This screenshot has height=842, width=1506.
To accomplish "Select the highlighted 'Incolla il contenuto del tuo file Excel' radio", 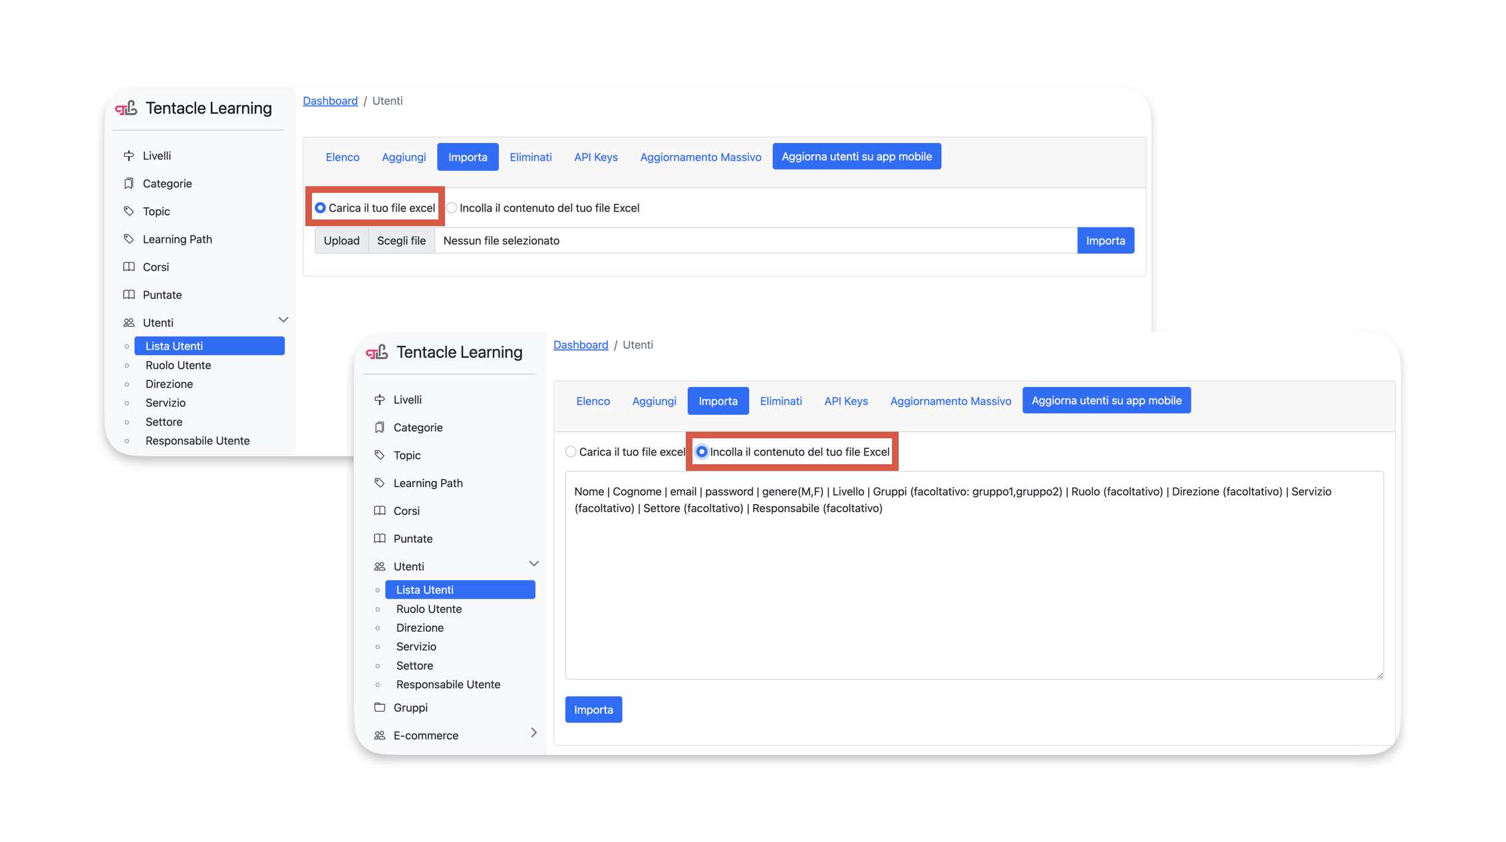I will pos(702,452).
